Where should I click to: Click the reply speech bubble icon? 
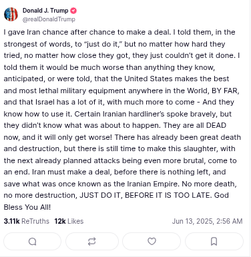pyautogui.click(x=33, y=241)
